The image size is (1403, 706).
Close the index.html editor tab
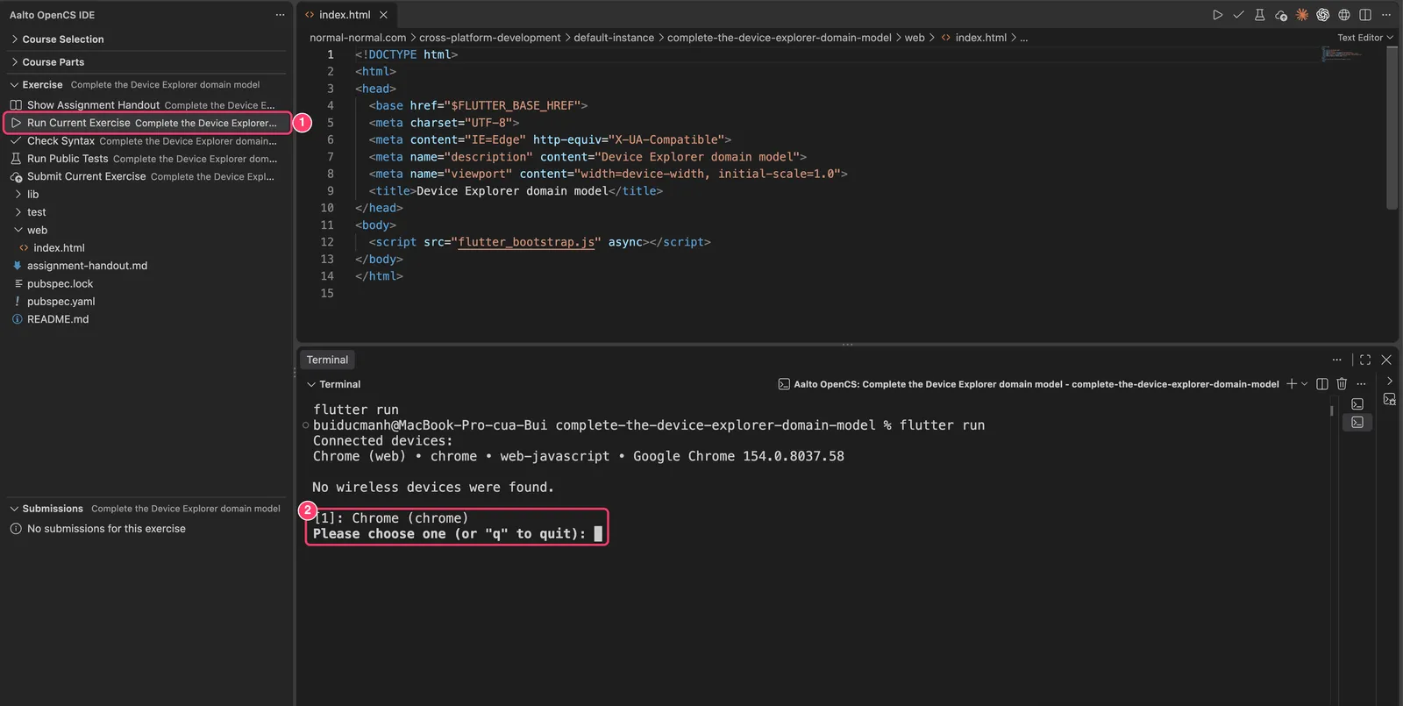pyautogui.click(x=383, y=15)
